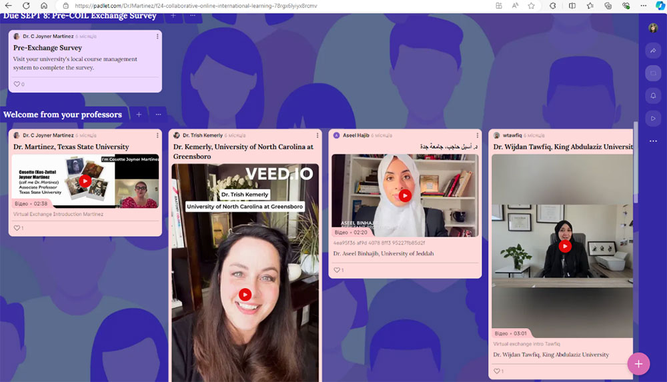
Task: Open browser extensions puzzle icon
Action: point(552,5)
